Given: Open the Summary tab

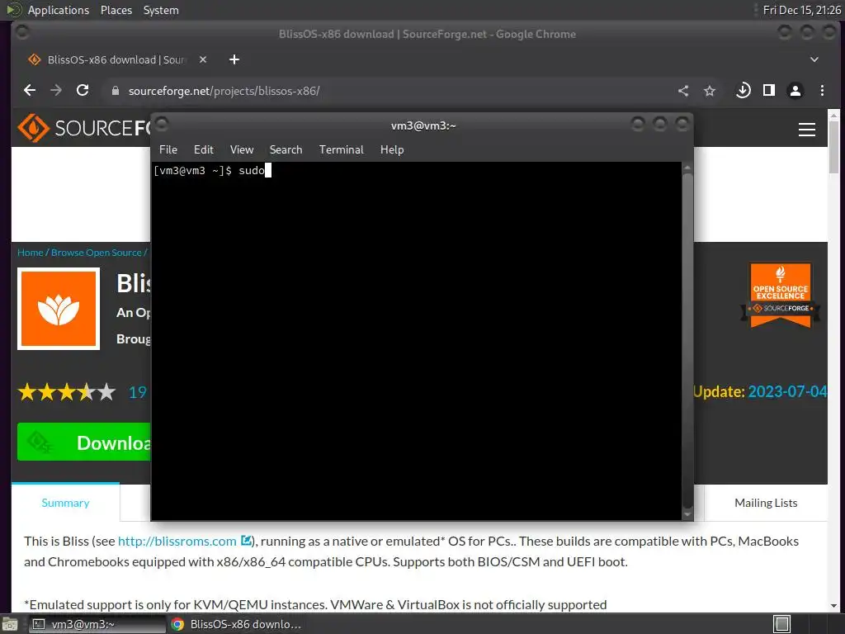Looking at the screenshot, I should (65, 503).
